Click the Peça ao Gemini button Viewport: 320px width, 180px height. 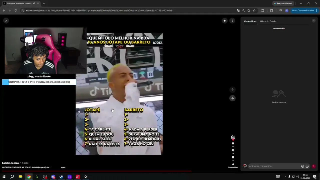coord(283,3)
